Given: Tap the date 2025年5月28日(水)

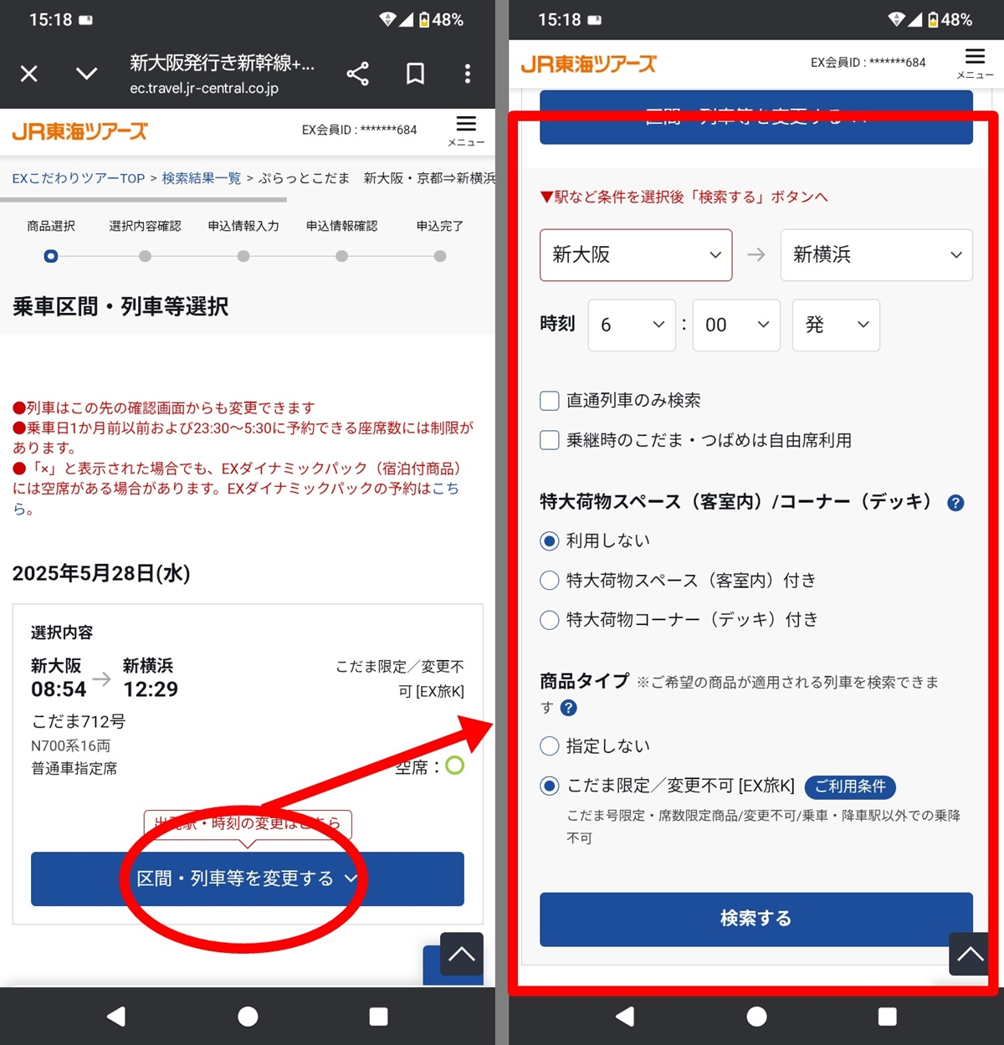Looking at the screenshot, I should pyautogui.click(x=101, y=573).
